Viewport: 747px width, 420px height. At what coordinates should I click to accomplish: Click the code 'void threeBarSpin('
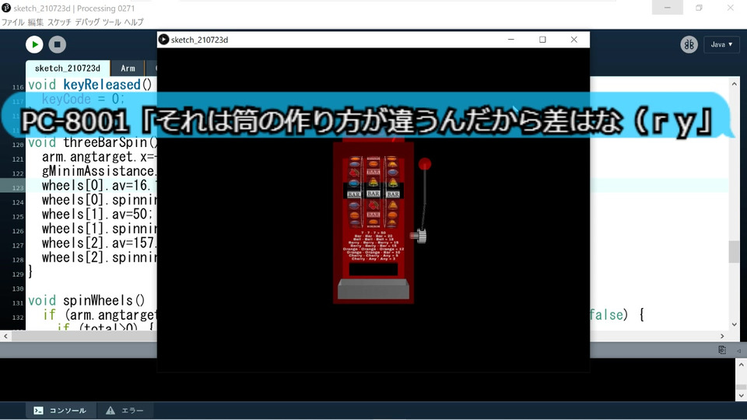[93, 142]
